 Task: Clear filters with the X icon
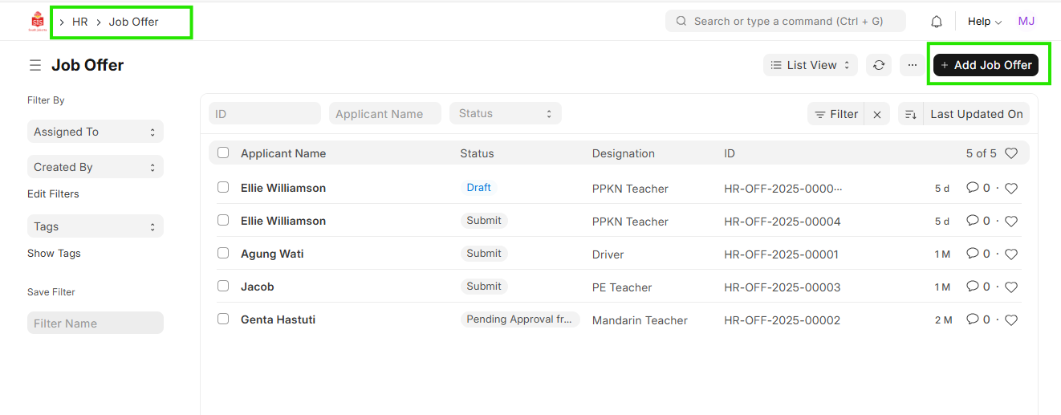pyautogui.click(x=877, y=115)
